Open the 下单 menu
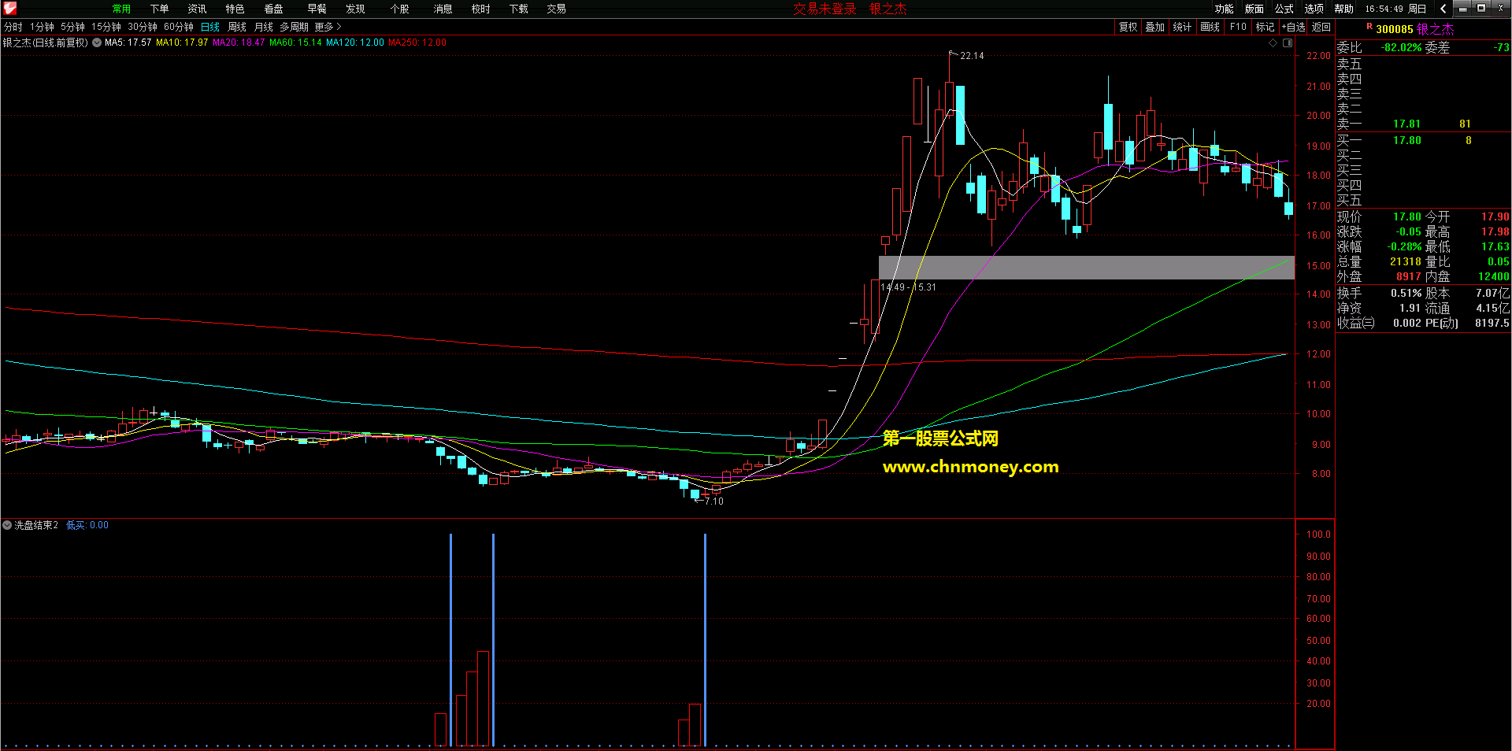This screenshot has width=1512, height=751. (x=159, y=9)
